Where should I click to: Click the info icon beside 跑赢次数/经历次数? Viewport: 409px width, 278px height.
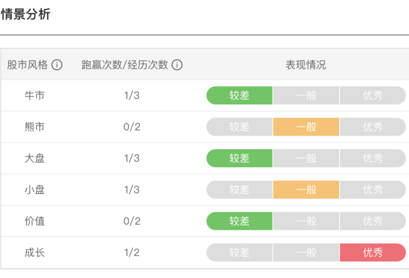(177, 65)
